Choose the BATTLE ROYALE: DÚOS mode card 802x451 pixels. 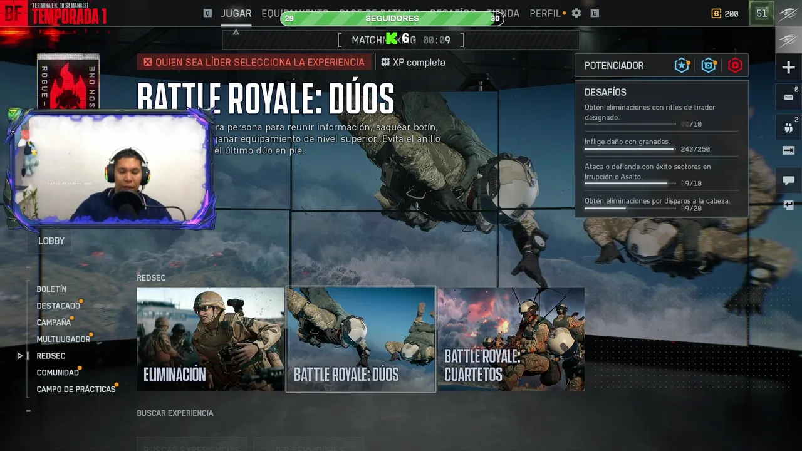click(361, 339)
